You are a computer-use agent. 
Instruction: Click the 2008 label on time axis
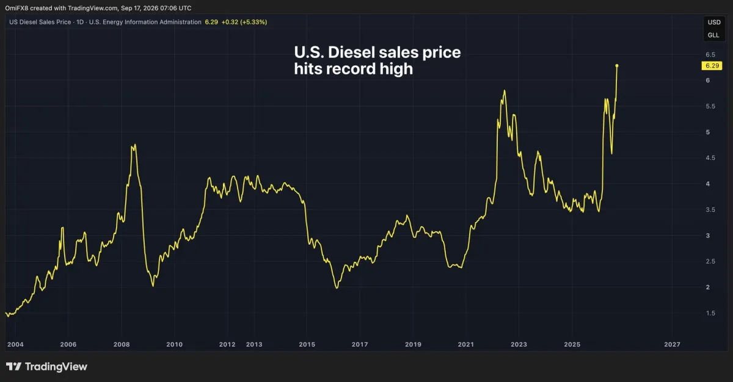click(x=121, y=345)
